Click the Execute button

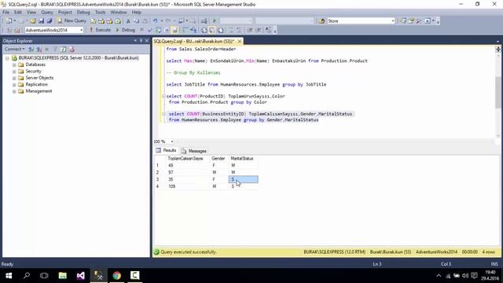(100, 30)
